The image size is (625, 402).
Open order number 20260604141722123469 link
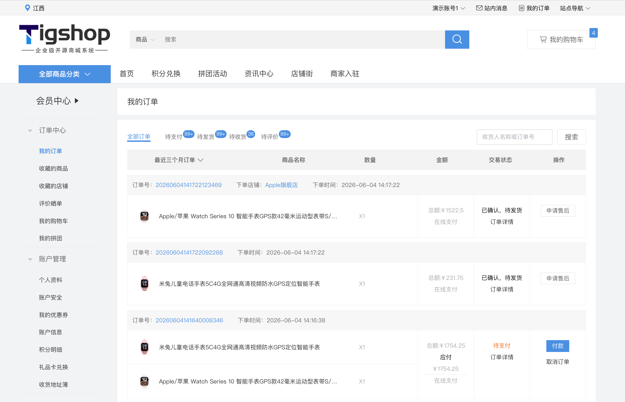point(189,185)
